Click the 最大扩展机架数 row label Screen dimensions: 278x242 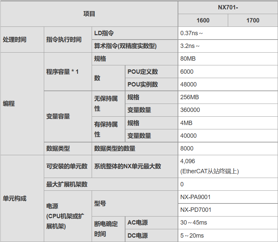click(x=67, y=184)
